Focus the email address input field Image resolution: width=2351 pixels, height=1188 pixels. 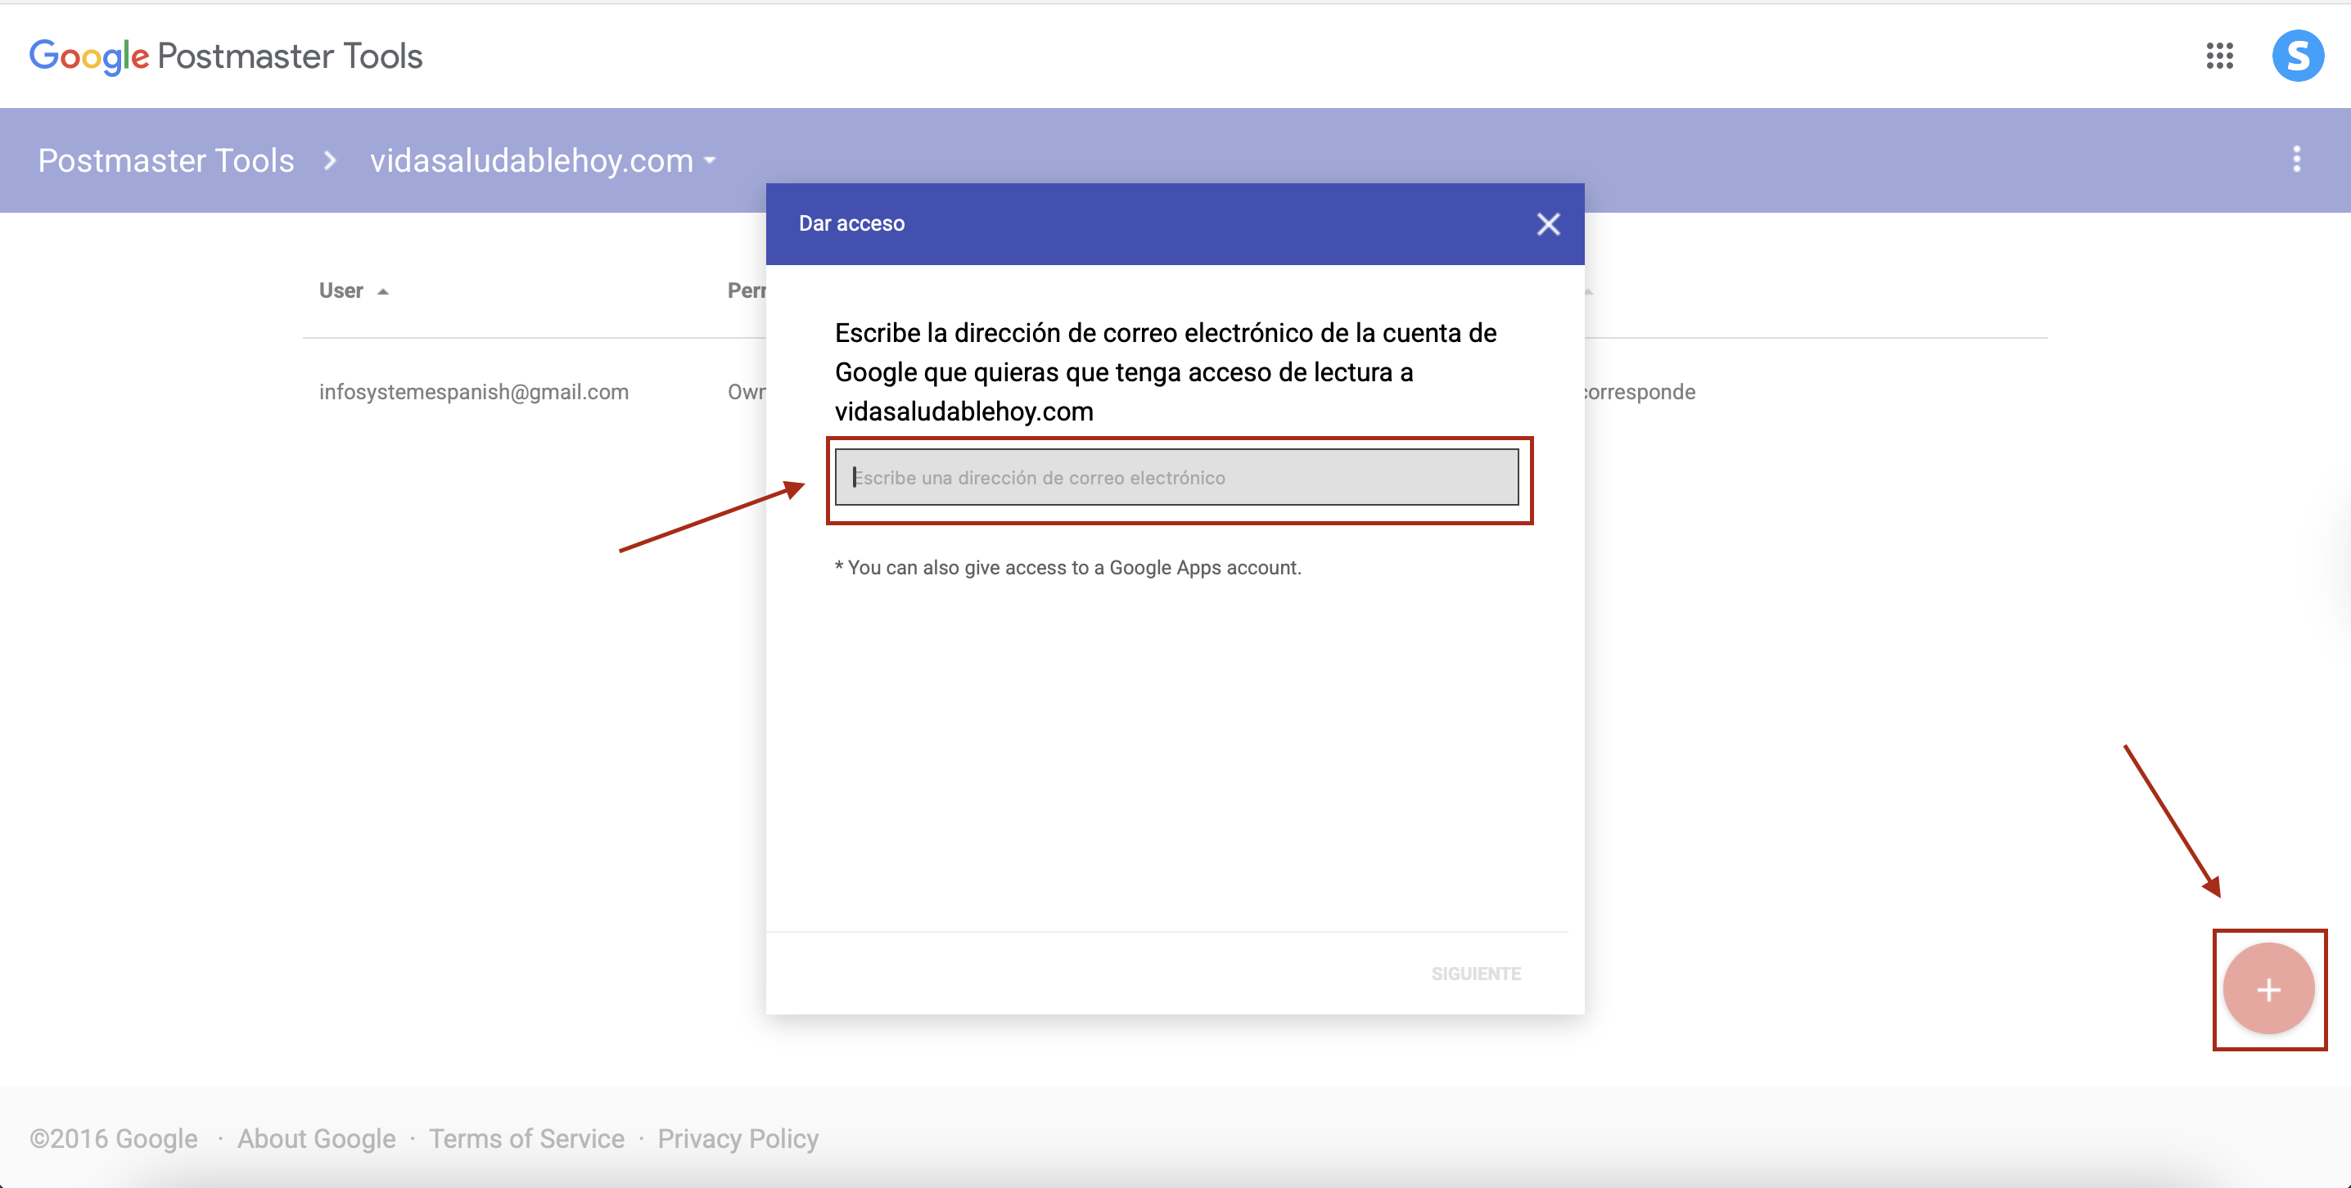click(x=1176, y=477)
